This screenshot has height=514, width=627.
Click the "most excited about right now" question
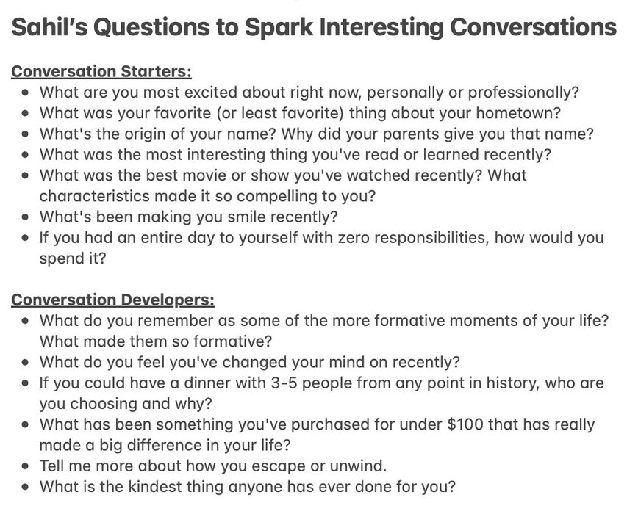click(309, 93)
